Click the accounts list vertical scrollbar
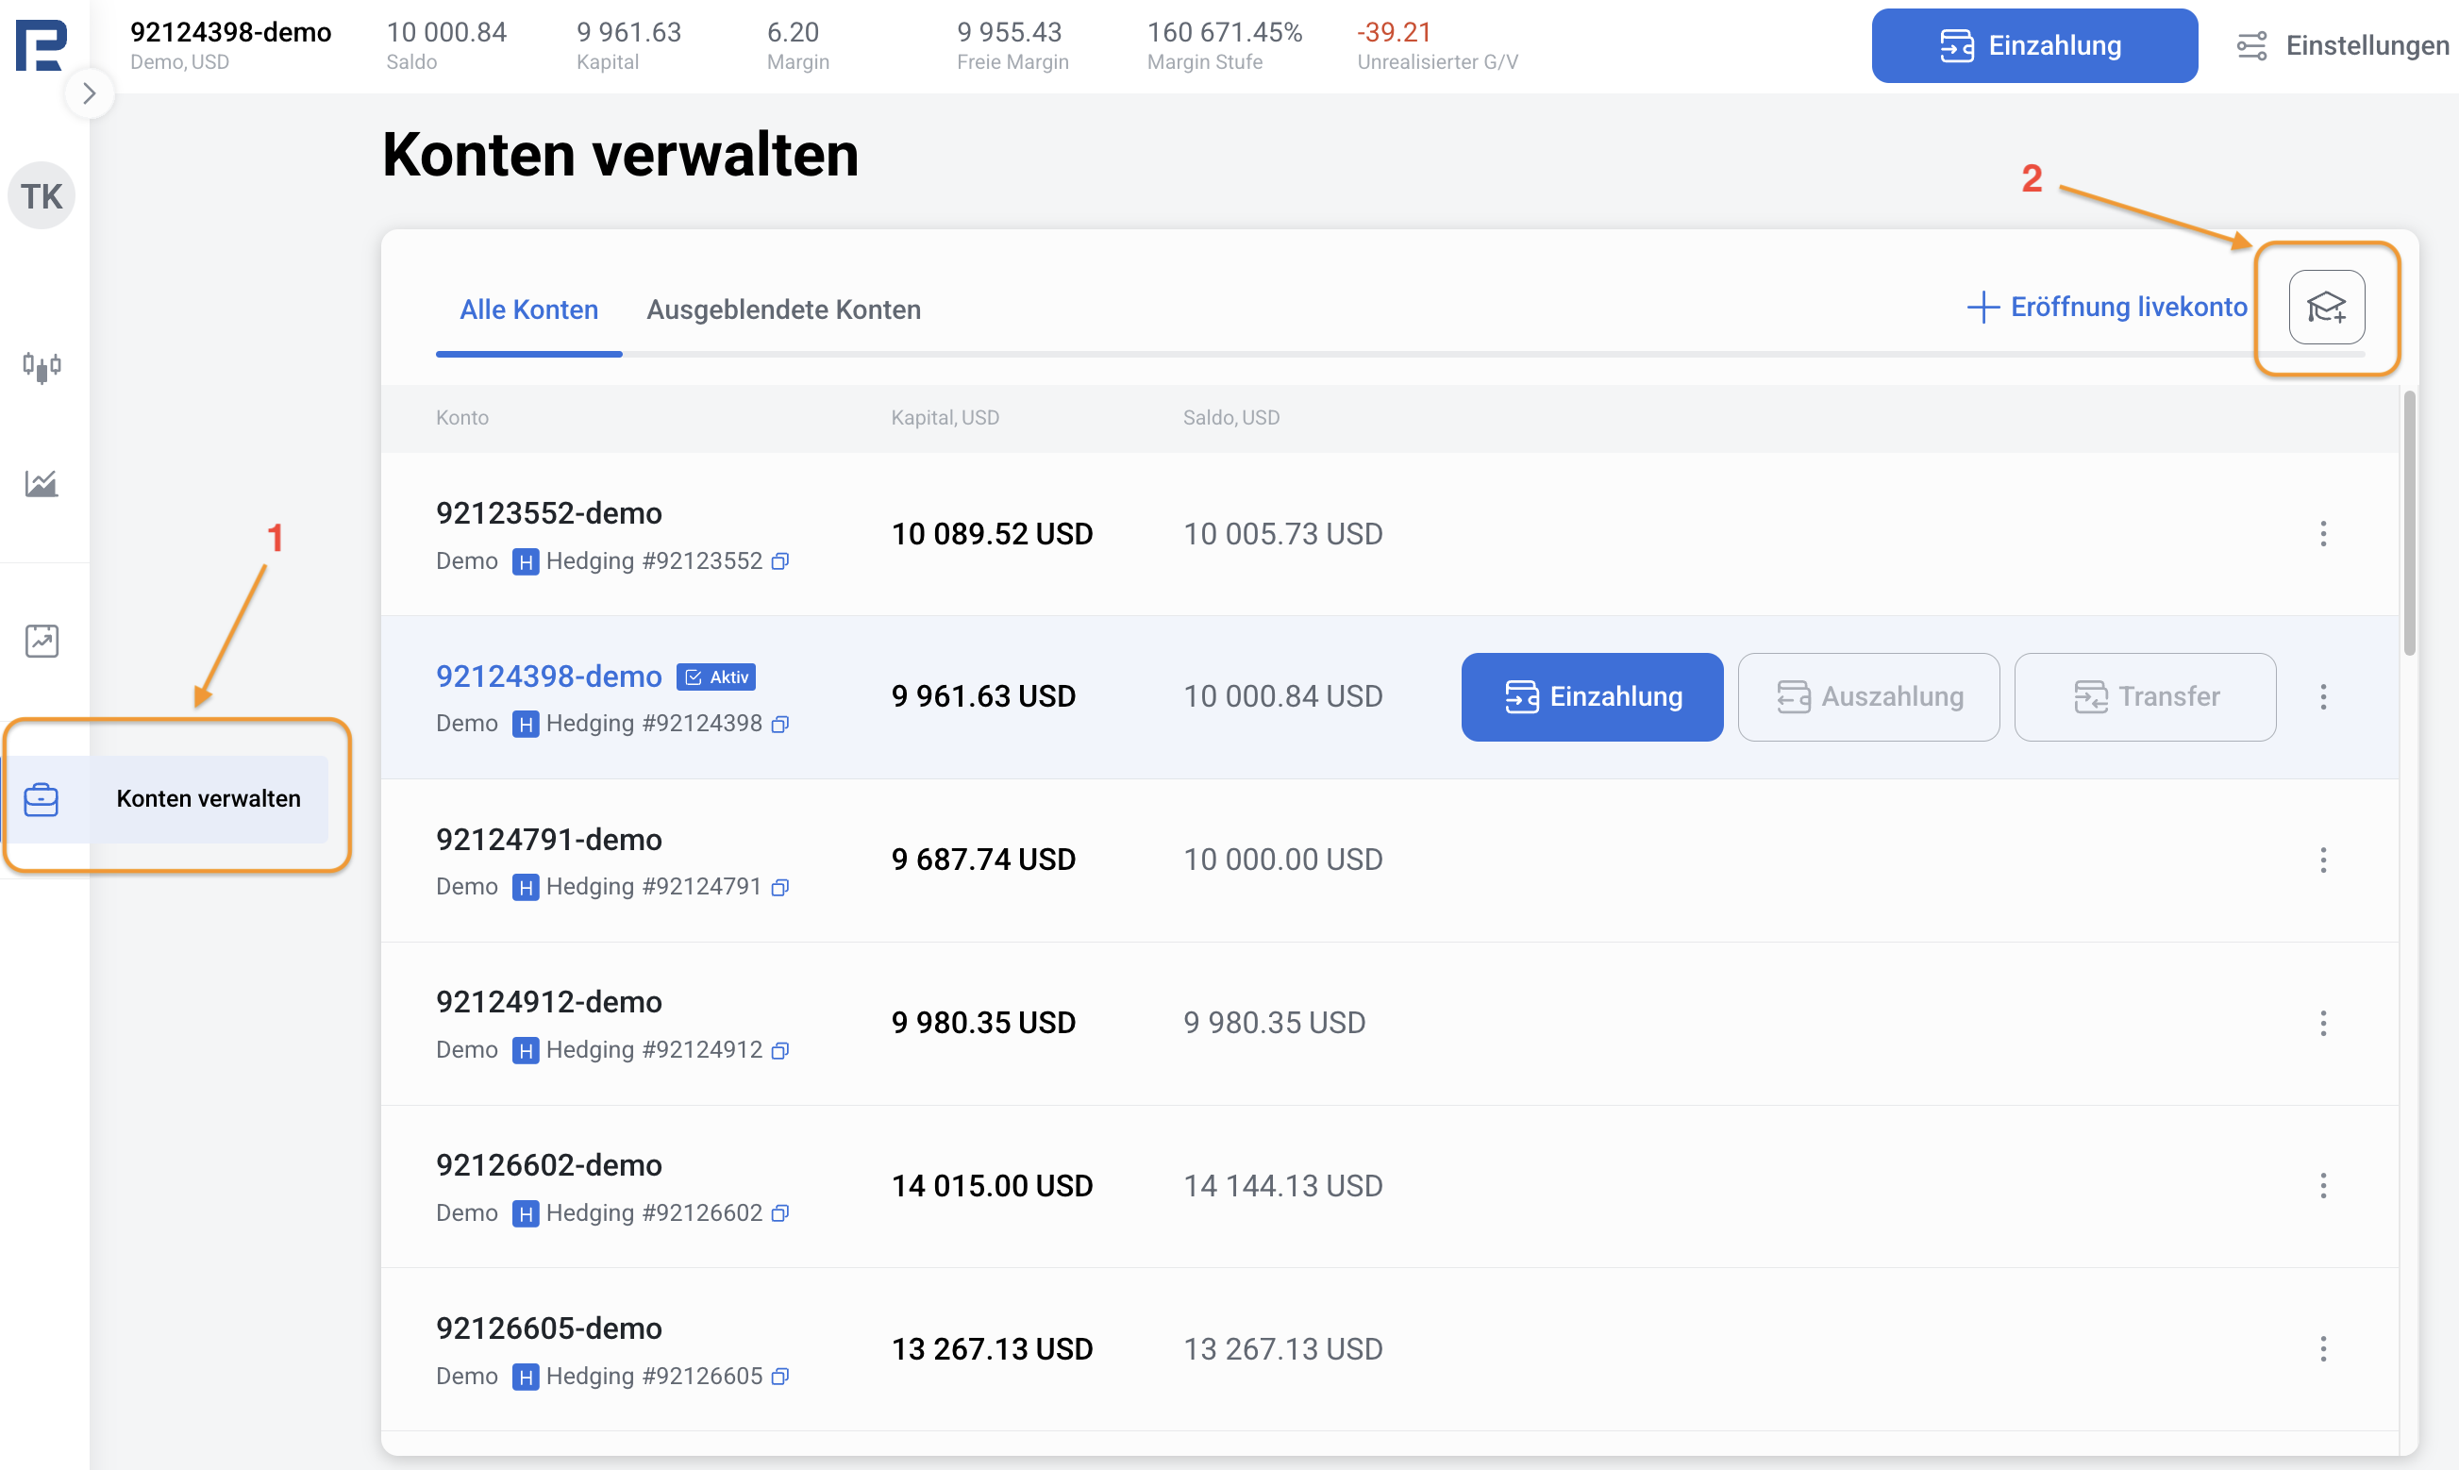Image resolution: width=2459 pixels, height=1470 pixels. pos(2408,525)
